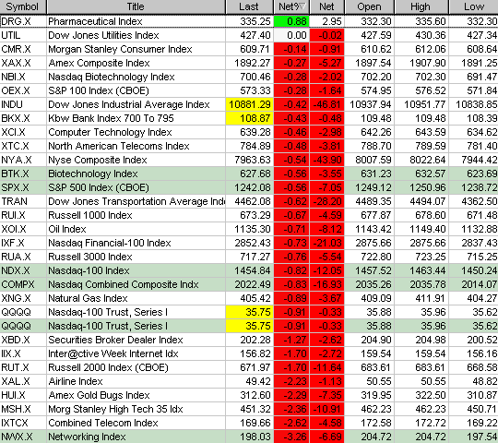
Task: Click the Low column header
Action: (473, 6)
